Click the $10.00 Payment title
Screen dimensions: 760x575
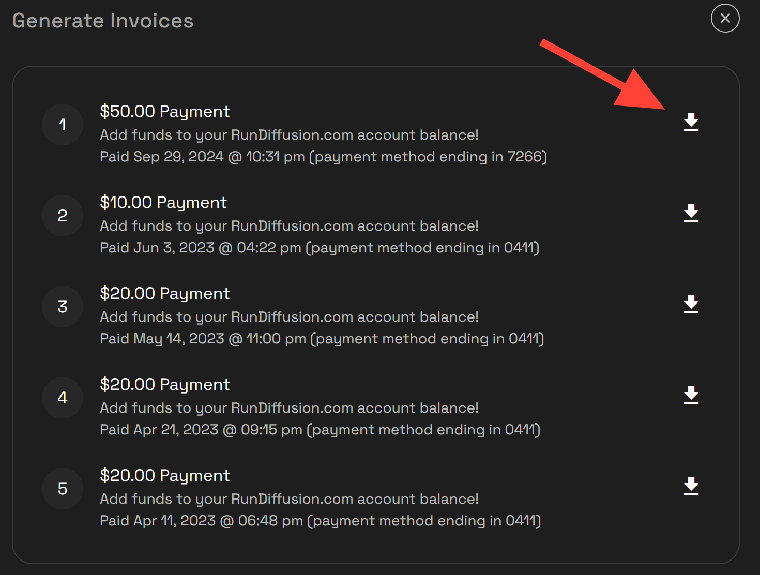pyautogui.click(x=163, y=203)
